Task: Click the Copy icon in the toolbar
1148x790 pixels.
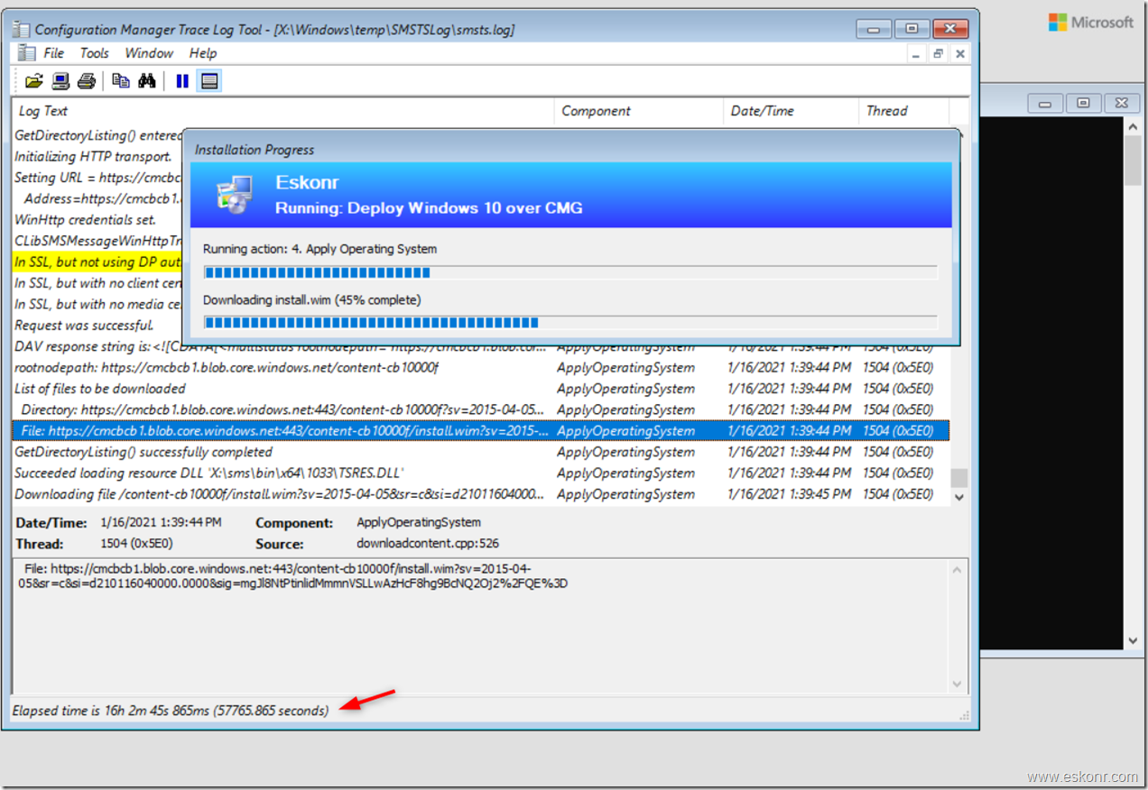Action: pyautogui.click(x=121, y=80)
